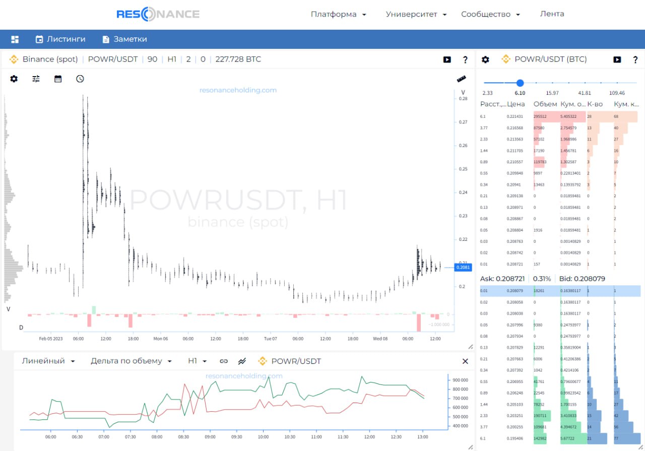Screen dimensions: 645x451
Task: Close the delta by volume panel
Action: [465, 361]
